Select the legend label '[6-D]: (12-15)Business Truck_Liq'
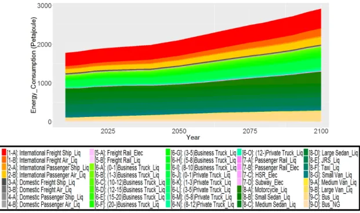This screenshot has height=213, width=360. (130, 190)
